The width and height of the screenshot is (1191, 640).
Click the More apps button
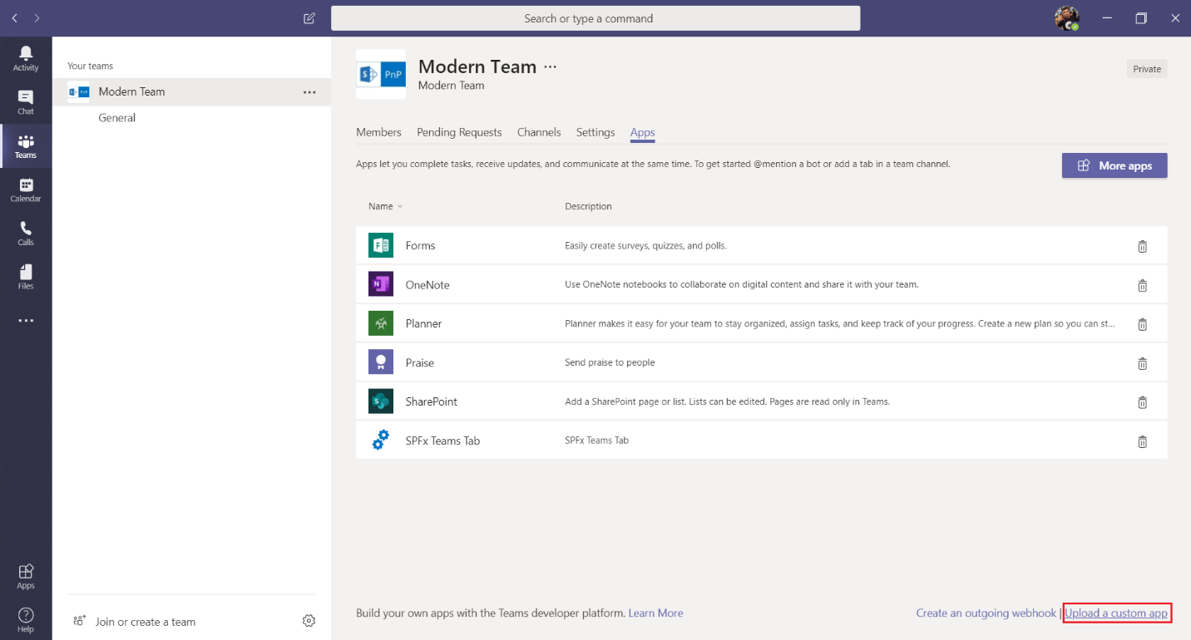coord(1114,165)
